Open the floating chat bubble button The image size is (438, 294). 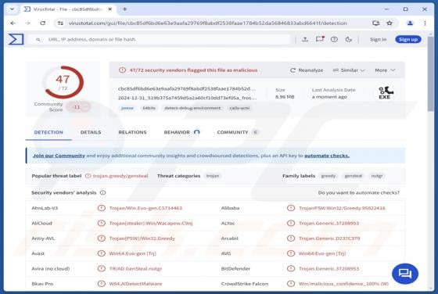coord(405,274)
